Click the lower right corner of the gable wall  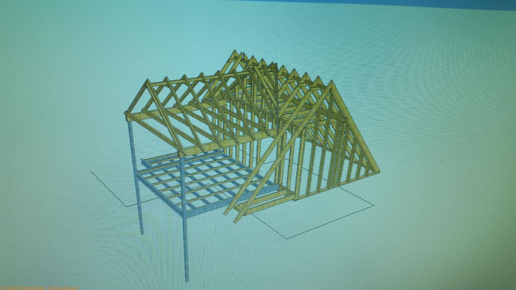click(378, 172)
